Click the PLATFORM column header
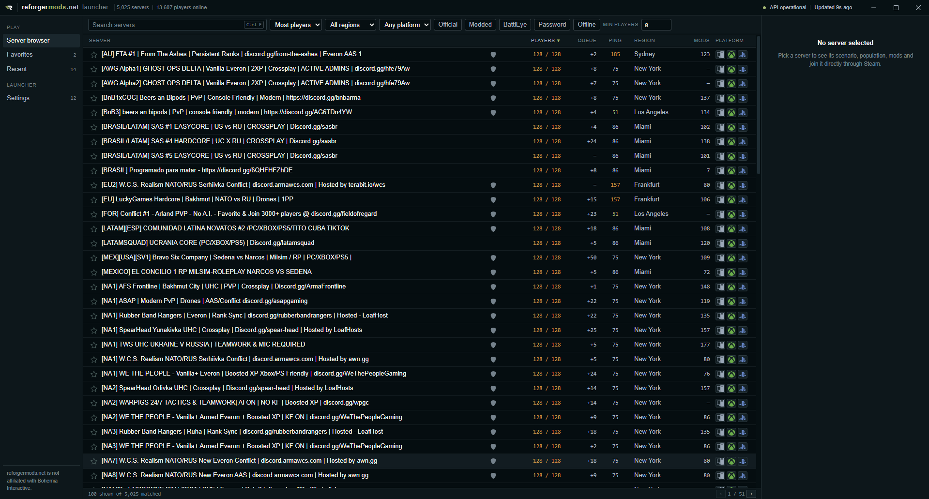The height and width of the screenshot is (499, 929). (x=730, y=41)
